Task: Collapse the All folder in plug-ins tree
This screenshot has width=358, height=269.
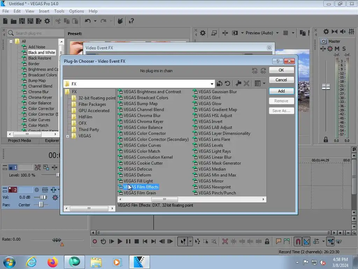Action: coord(11,41)
